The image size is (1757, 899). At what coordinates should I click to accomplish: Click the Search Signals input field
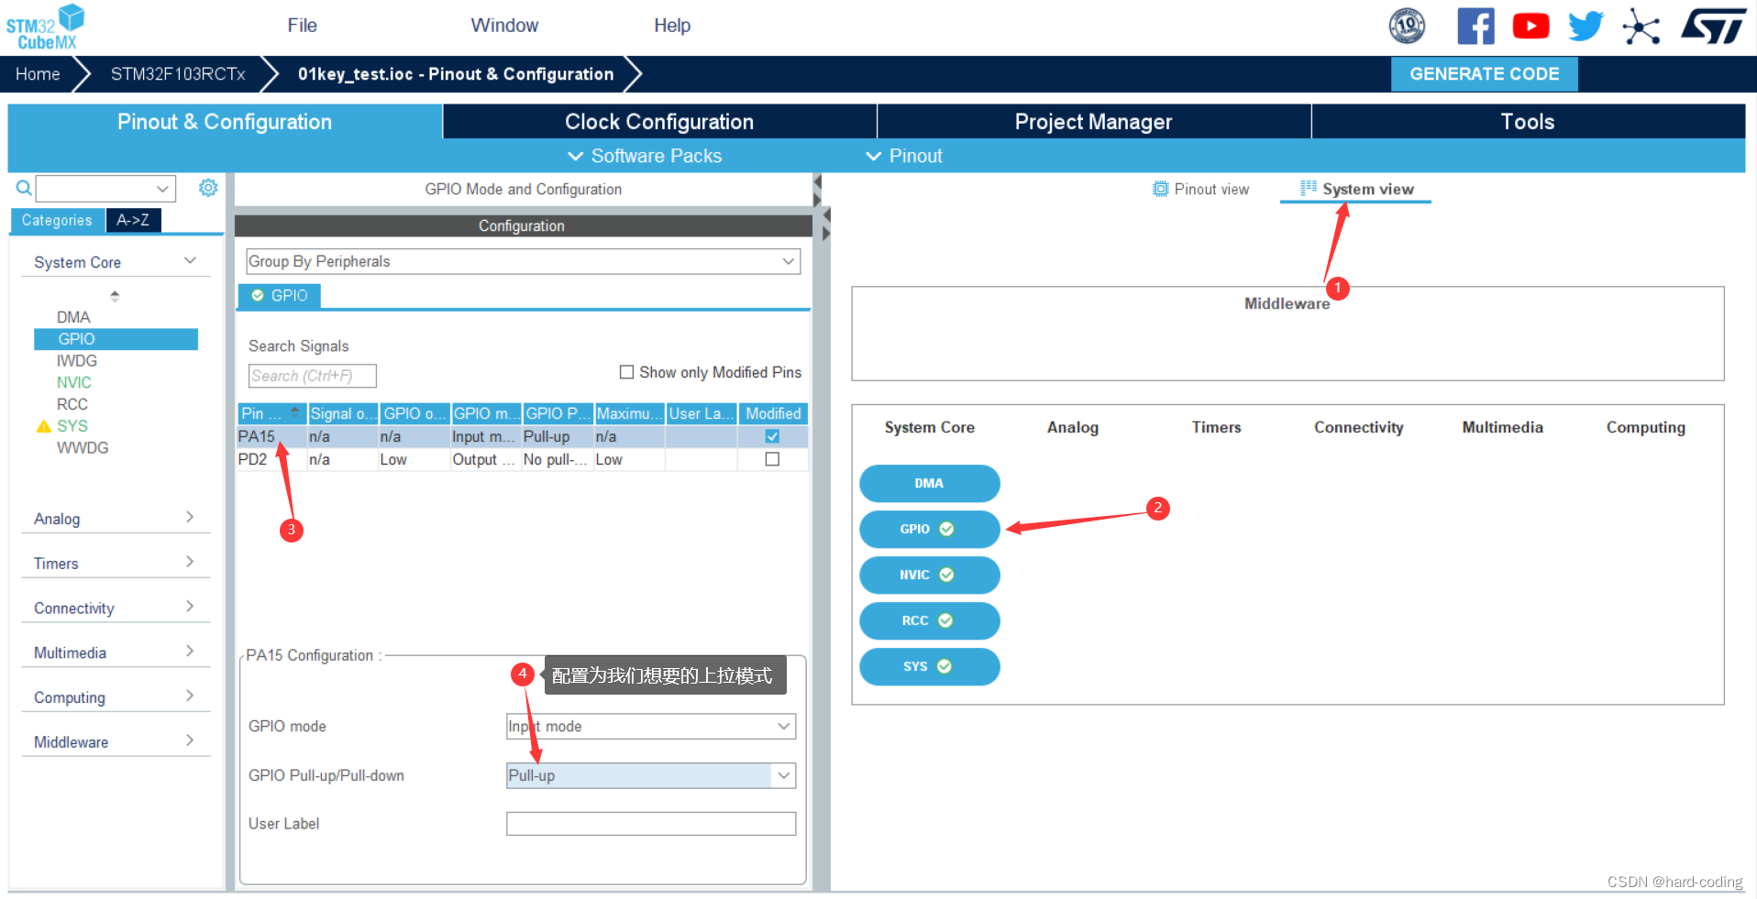(x=312, y=376)
